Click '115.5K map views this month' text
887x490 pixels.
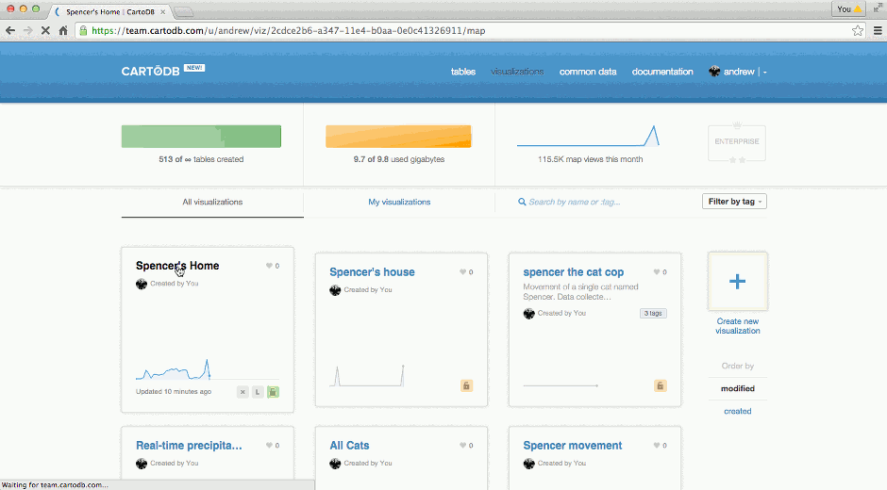(x=590, y=159)
